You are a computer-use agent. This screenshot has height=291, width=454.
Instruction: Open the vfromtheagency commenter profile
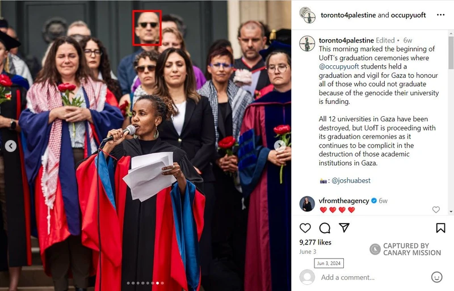[x=344, y=201]
